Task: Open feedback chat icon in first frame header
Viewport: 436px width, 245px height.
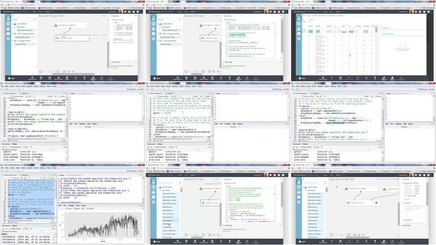Action: tap(125, 11)
